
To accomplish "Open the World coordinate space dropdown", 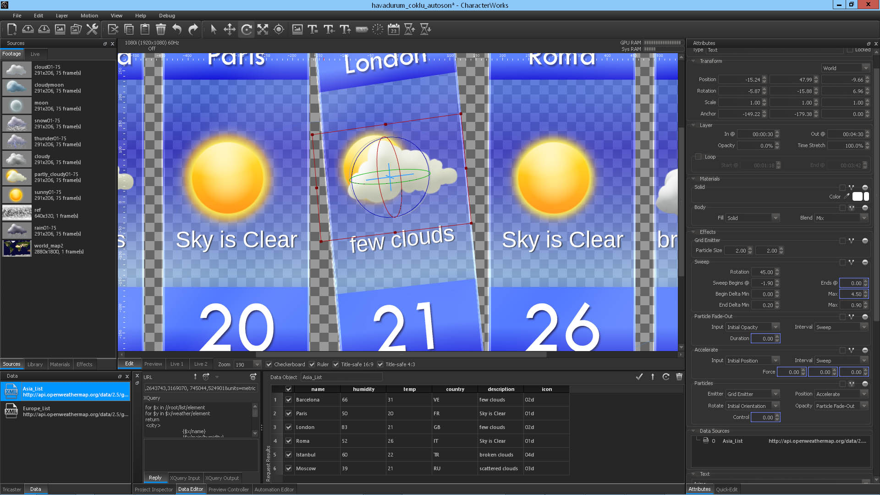I will 845,68.
